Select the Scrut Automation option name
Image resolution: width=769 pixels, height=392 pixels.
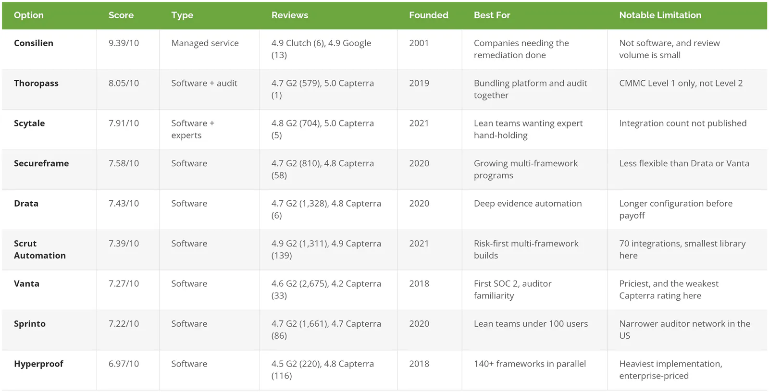[40, 249]
